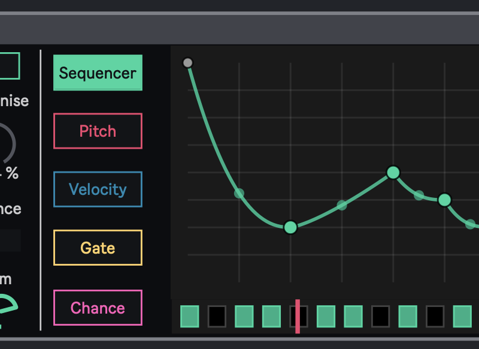Open the Gate tab
479x349 pixels.
click(x=98, y=248)
